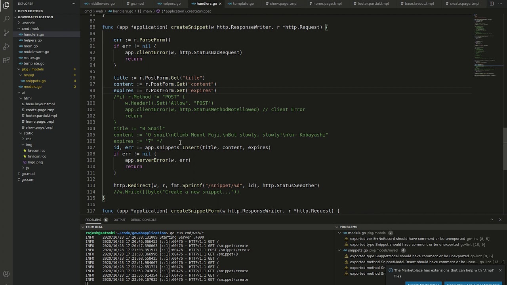This screenshot has width=507, height=285.
Task: Switch to middleware.go tab
Action: [99, 4]
